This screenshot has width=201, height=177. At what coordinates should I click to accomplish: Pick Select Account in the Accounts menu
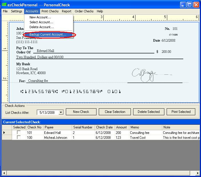point(41,22)
